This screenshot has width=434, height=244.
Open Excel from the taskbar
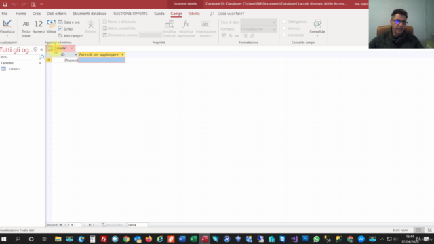193,239
